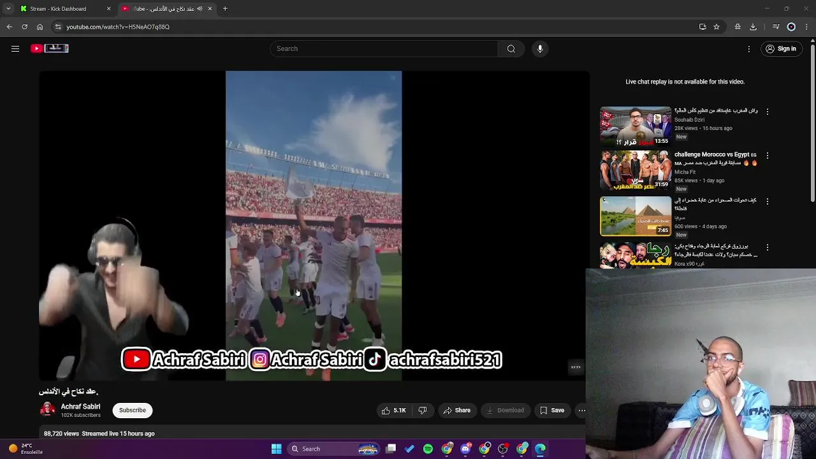Open OBS Studio from the taskbar

[x=503, y=449]
